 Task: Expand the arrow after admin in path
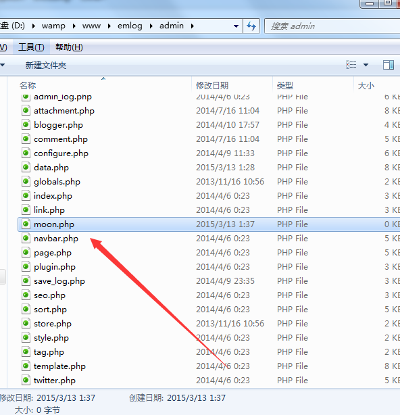193,26
